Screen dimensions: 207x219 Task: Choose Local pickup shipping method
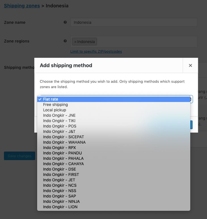click(x=54, y=110)
